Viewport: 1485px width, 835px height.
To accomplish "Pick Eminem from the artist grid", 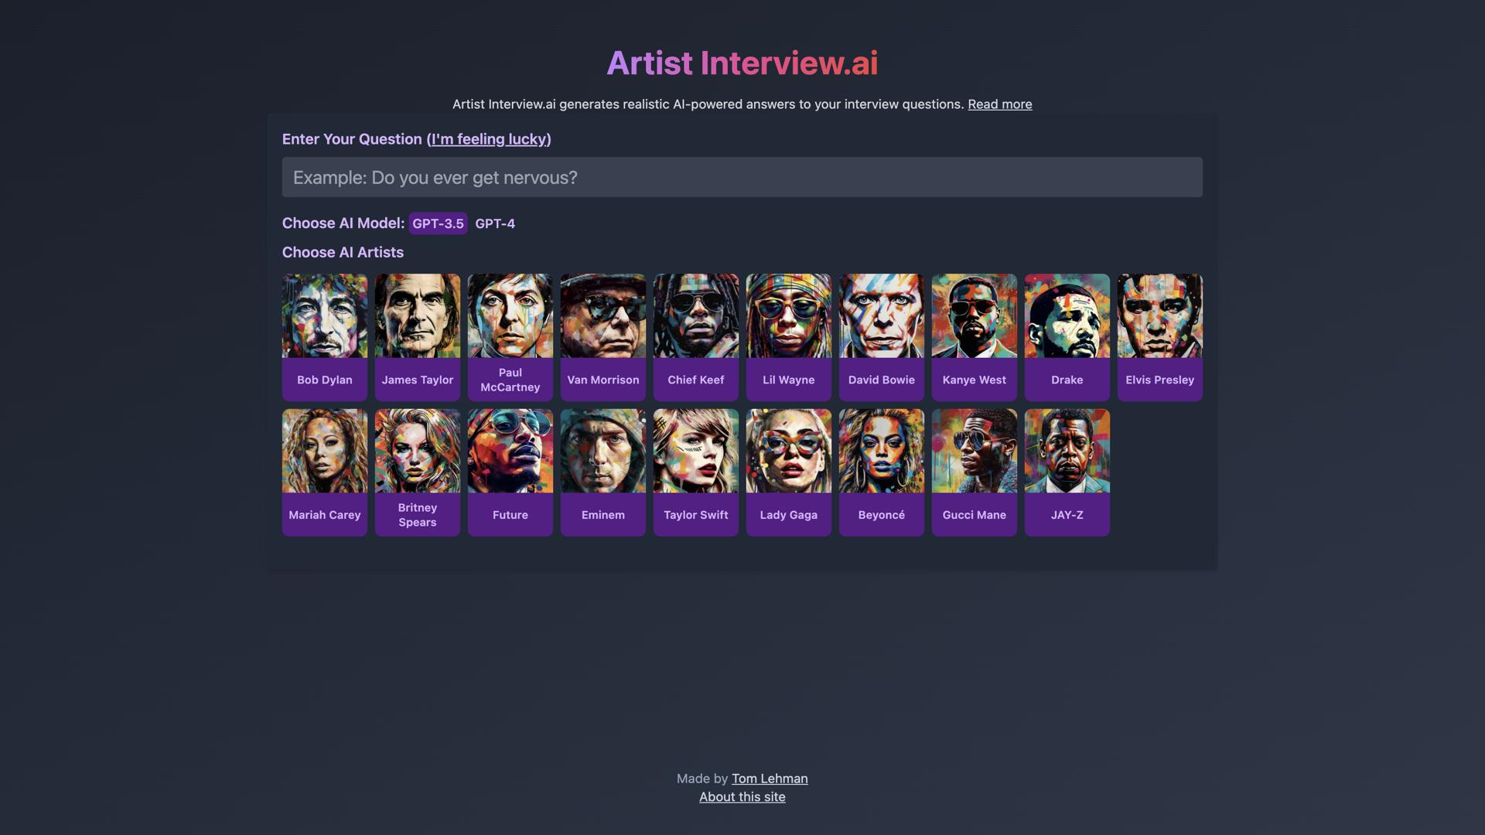I will (x=603, y=472).
